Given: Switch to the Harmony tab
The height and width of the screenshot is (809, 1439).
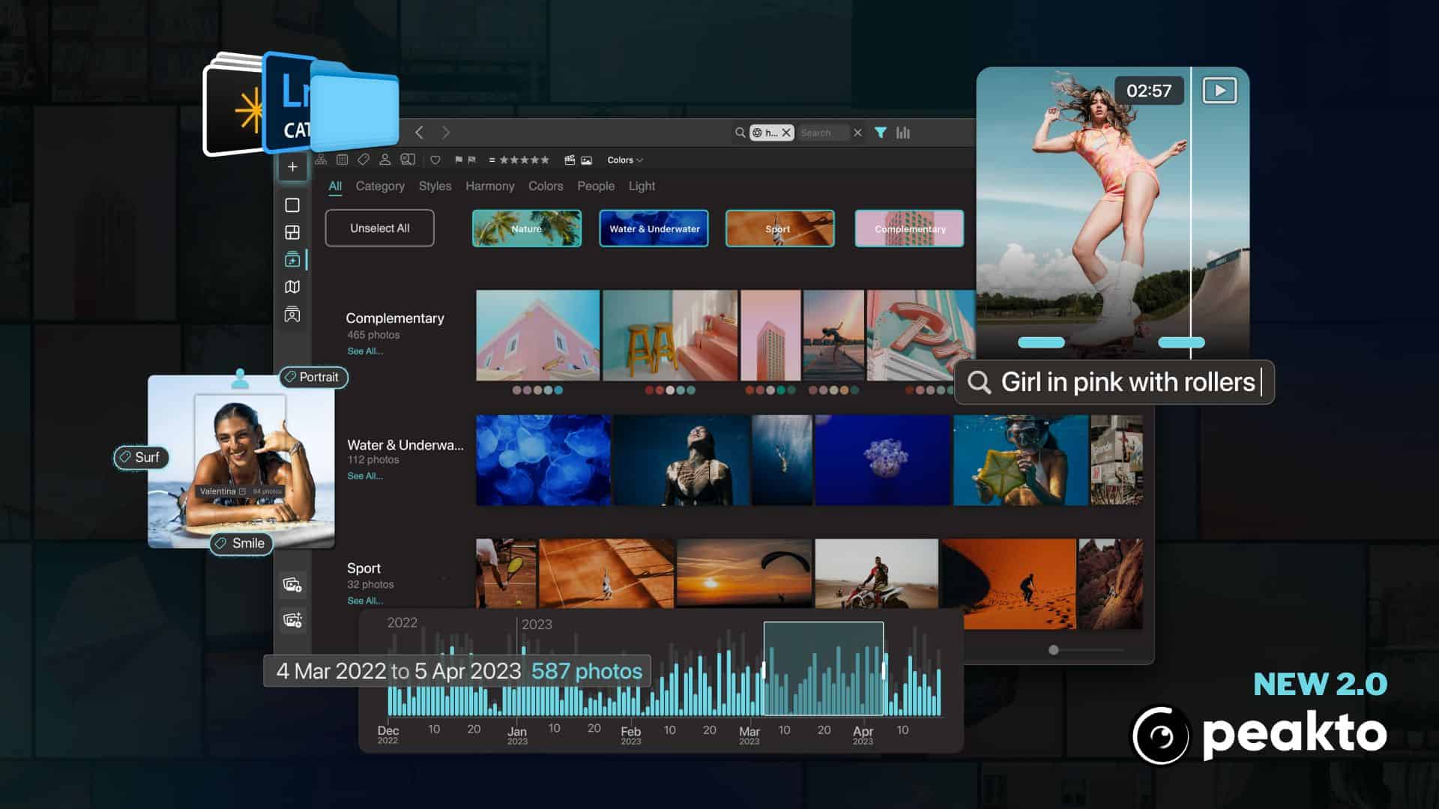Looking at the screenshot, I should coord(490,186).
